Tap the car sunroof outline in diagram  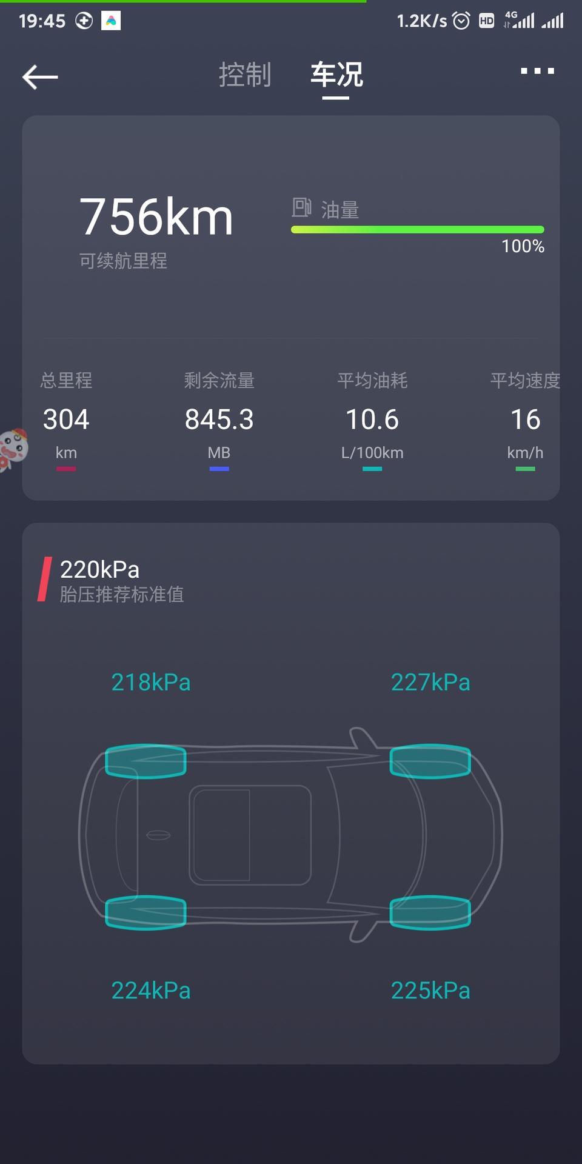250,835
